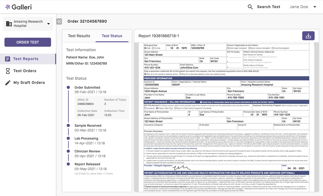The image size is (323, 196).
Task: Click the search magnifier icon
Action: tap(250, 7)
